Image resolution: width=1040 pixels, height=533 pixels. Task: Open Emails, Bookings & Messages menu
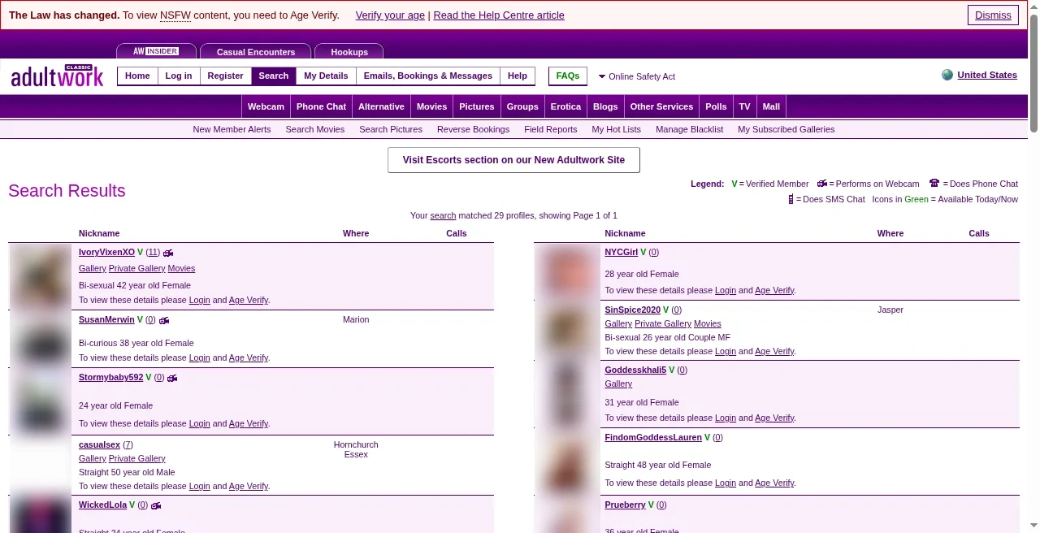(428, 76)
